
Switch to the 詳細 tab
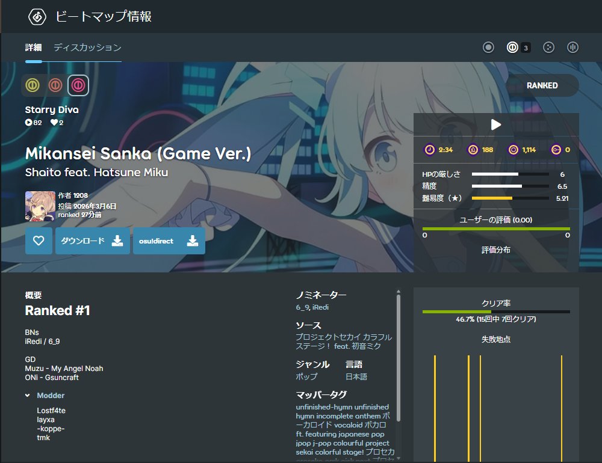tap(33, 47)
